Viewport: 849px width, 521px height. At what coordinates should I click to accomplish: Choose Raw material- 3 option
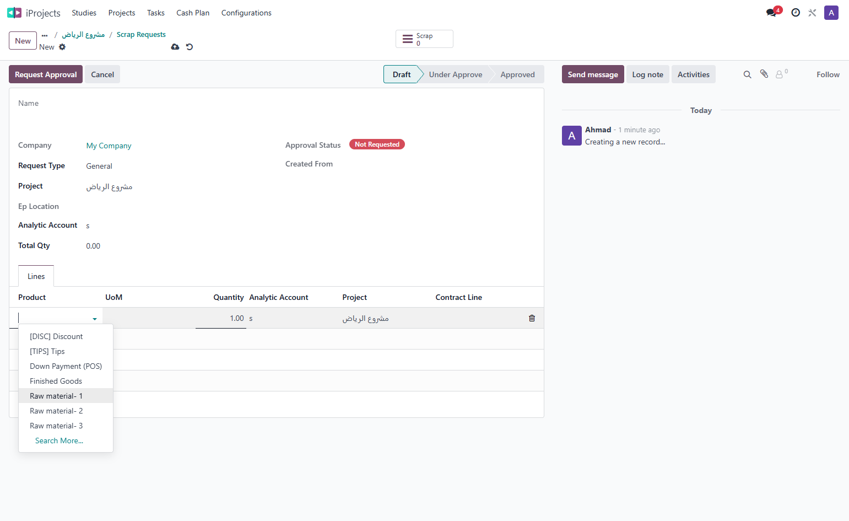tap(66, 426)
